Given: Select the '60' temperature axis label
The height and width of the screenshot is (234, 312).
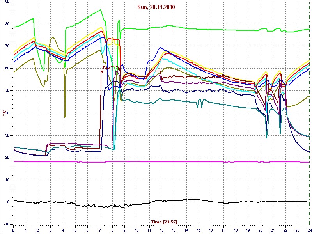Looking at the screenshot, I should coord(7,69).
